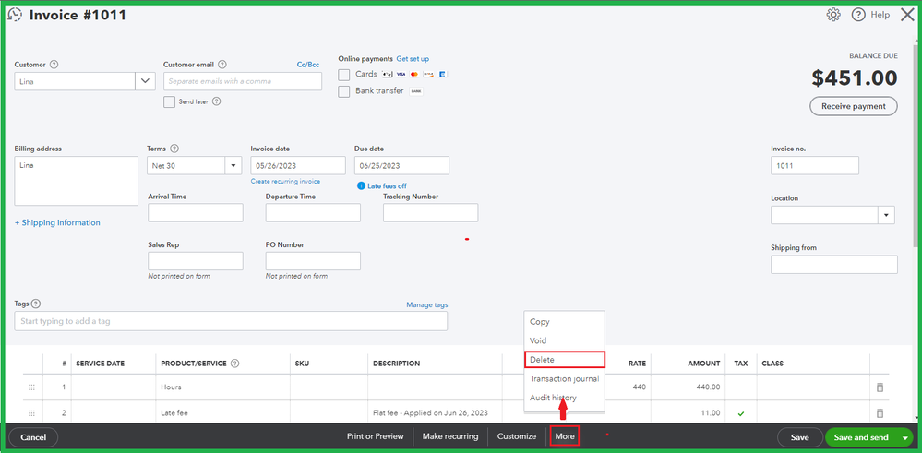Click the Invoice date field
The image size is (922, 453).
298,166
